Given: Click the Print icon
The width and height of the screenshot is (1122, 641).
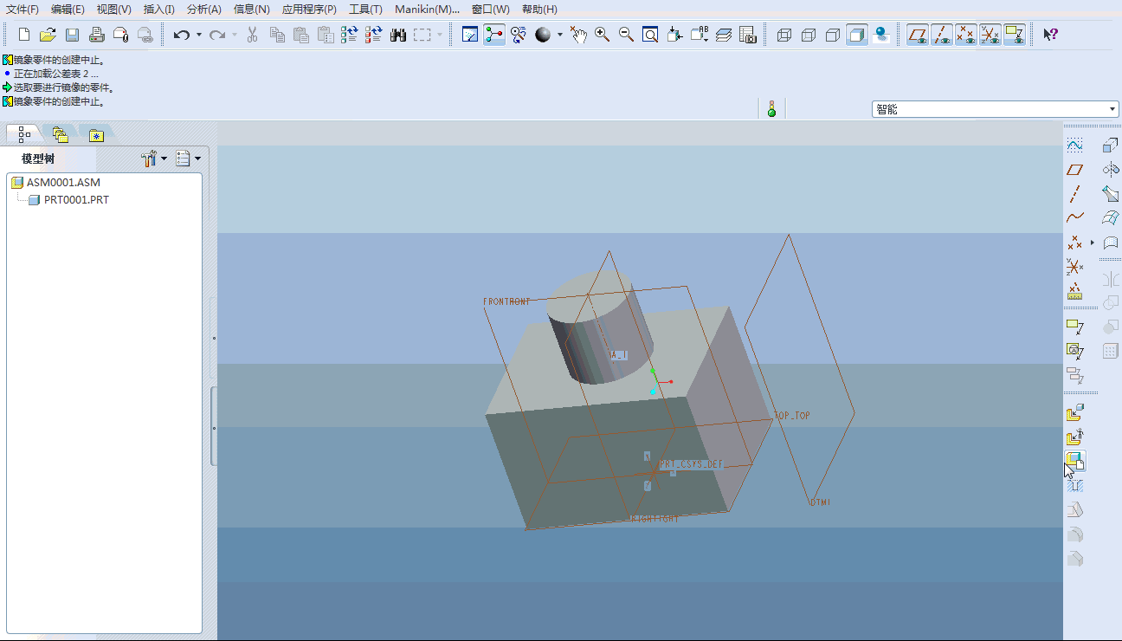Looking at the screenshot, I should coord(97,35).
